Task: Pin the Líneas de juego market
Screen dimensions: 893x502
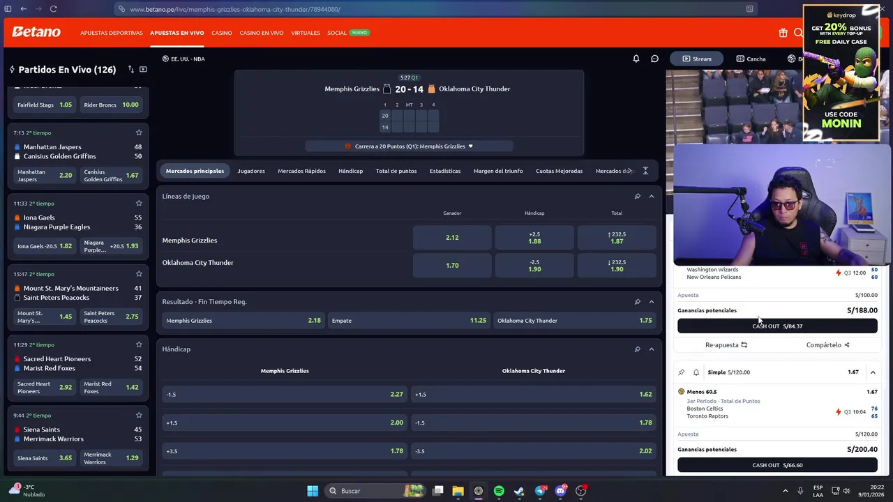Action: [637, 196]
